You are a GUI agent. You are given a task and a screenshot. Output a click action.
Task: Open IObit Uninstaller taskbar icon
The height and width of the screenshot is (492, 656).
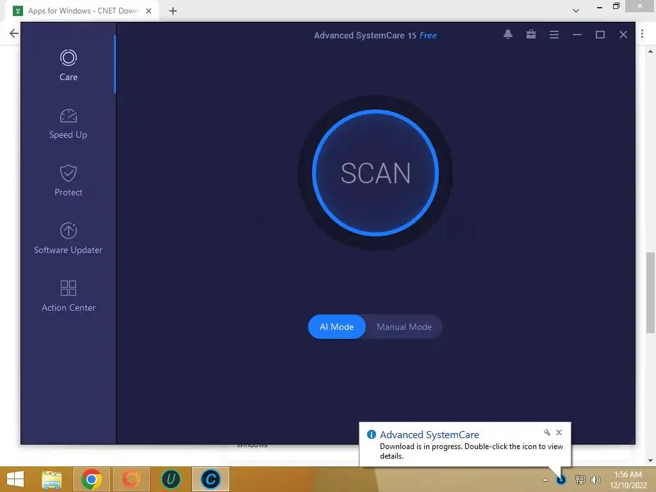tap(170, 479)
